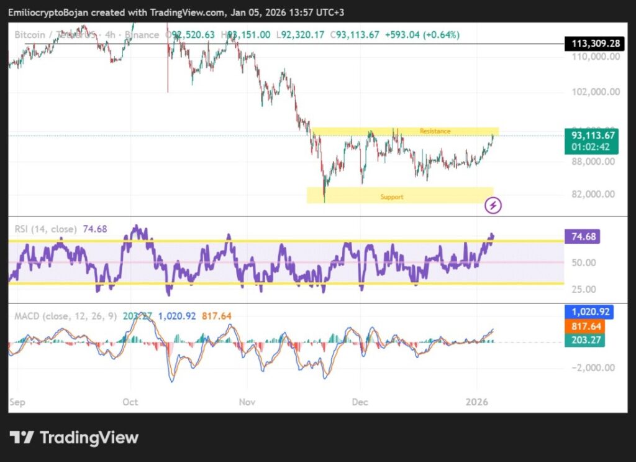Click the 102,000.00 price axis label
This screenshot has height=462, width=636.
point(594,91)
